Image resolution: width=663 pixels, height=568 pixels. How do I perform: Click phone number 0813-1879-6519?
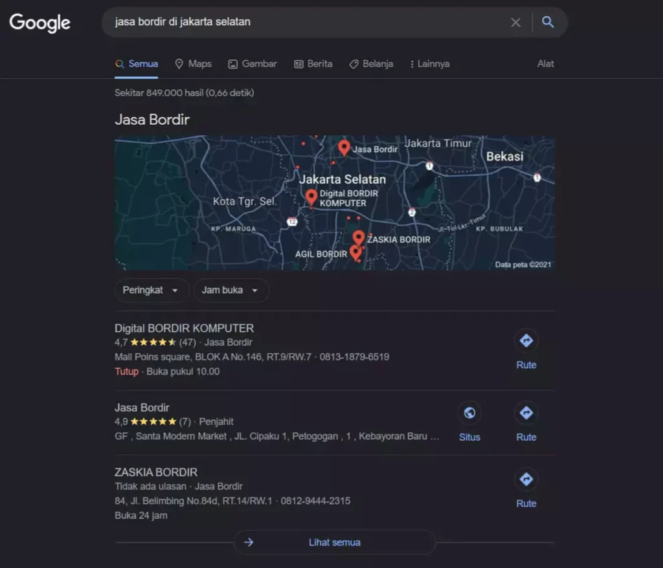pos(354,357)
